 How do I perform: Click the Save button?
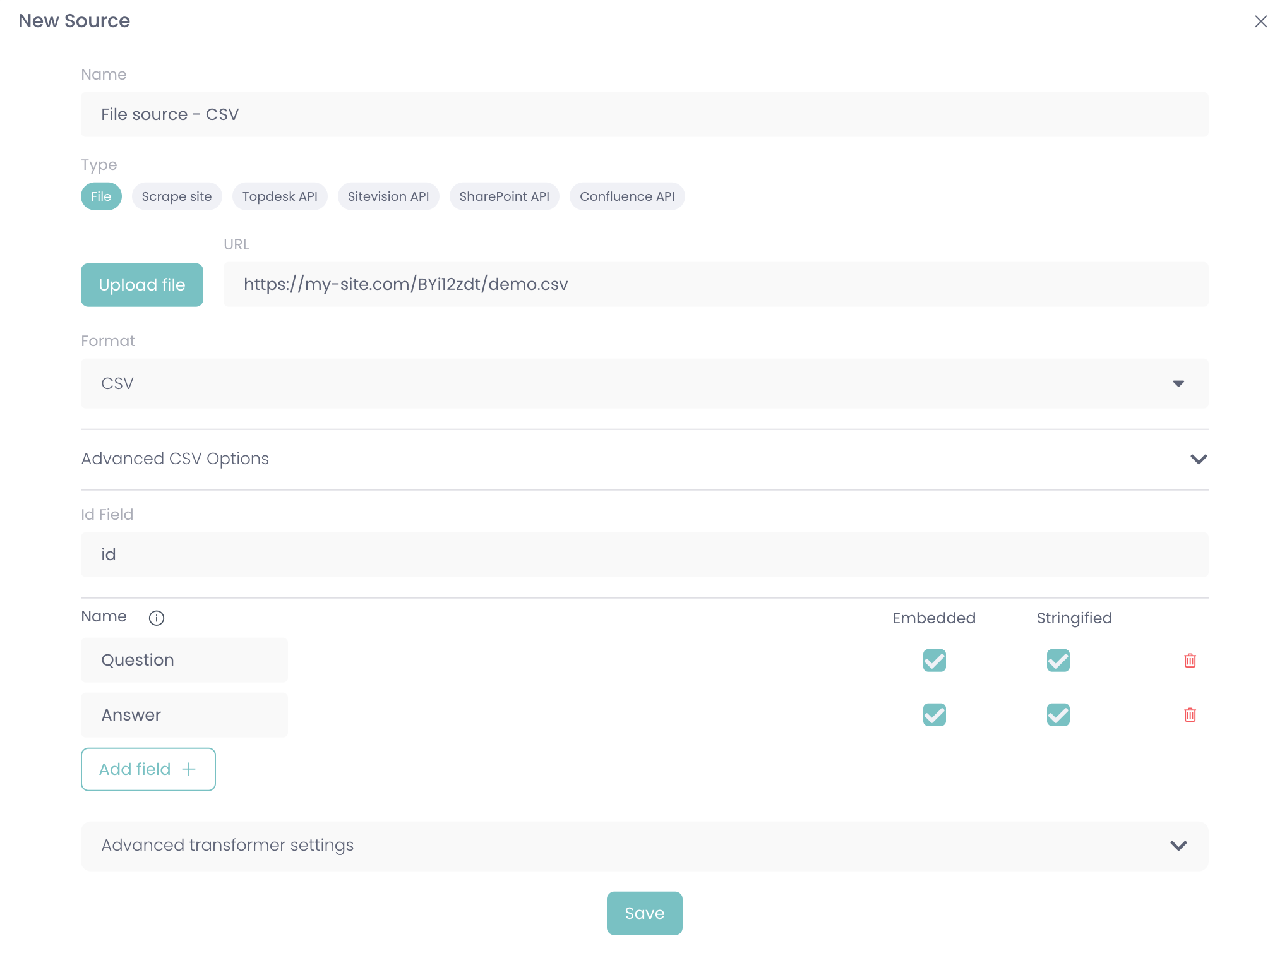[644, 913]
